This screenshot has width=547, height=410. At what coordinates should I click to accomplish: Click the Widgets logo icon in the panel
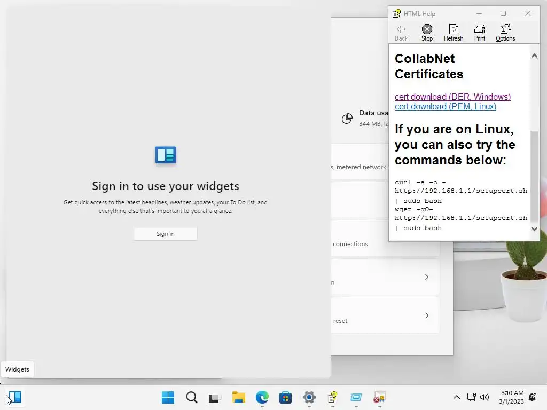166,155
